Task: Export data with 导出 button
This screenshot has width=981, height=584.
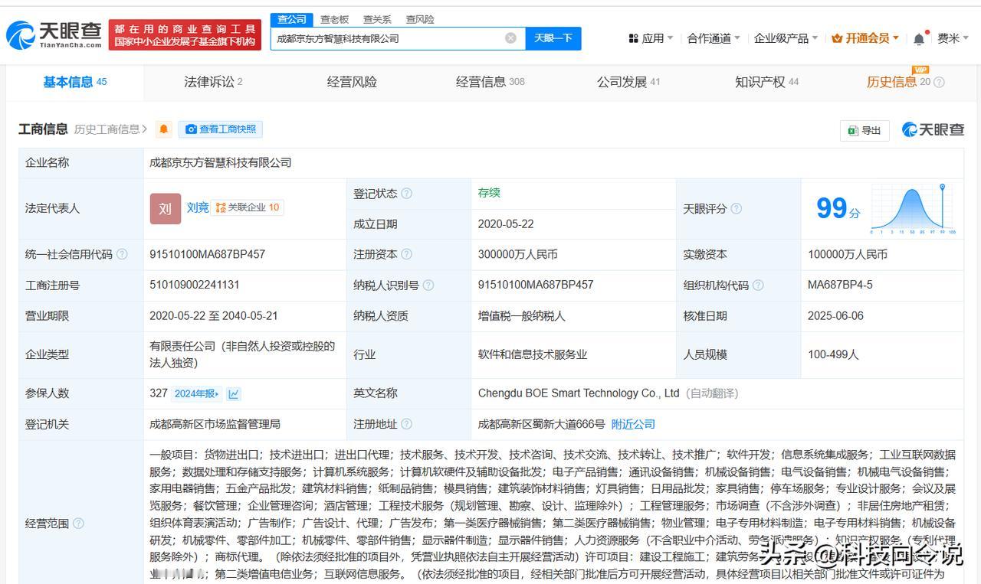Action: [865, 130]
